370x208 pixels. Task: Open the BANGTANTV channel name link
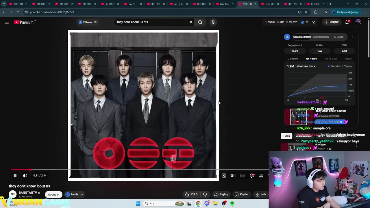[28, 193]
